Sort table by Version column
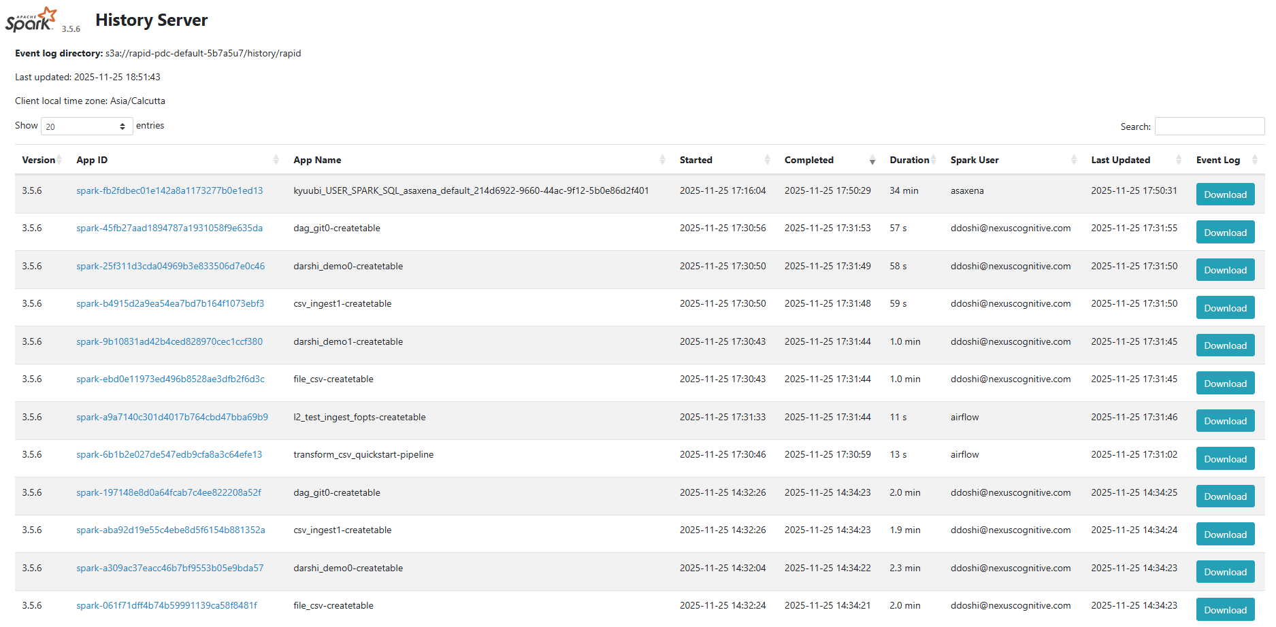Screen dimensions: 1276x627 [x=42, y=160]
